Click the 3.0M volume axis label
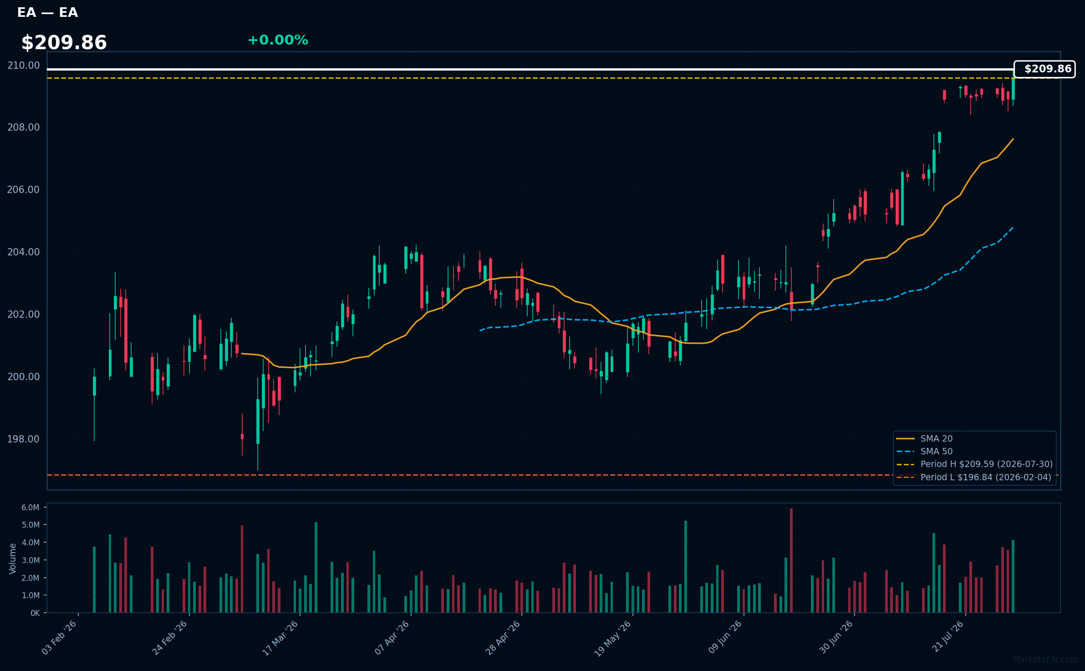The width and height of the screenshot is (1085, 671). (x=31, y=560)
